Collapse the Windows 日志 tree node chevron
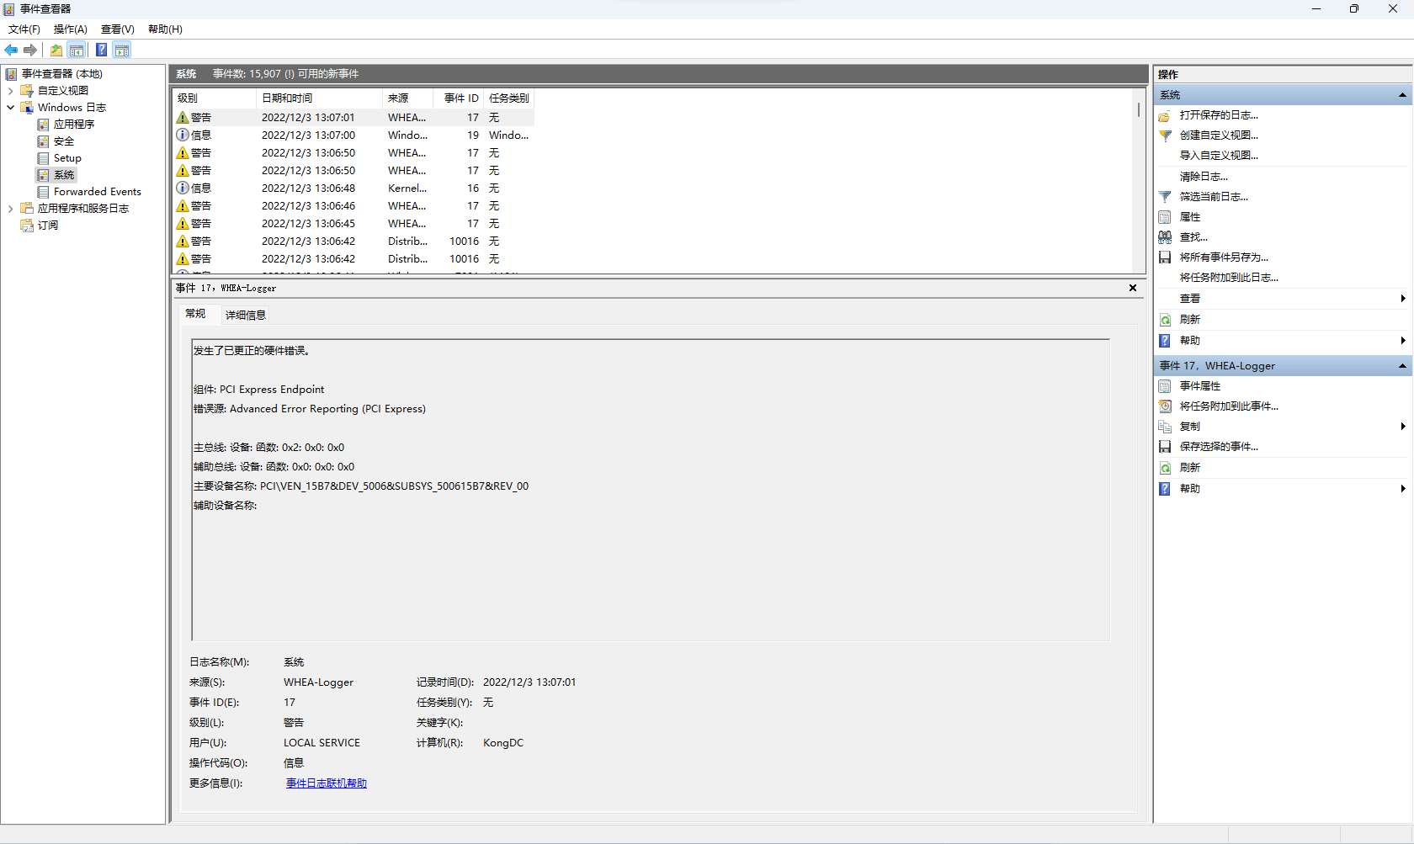1414x844 pixels. click(10, 108)
